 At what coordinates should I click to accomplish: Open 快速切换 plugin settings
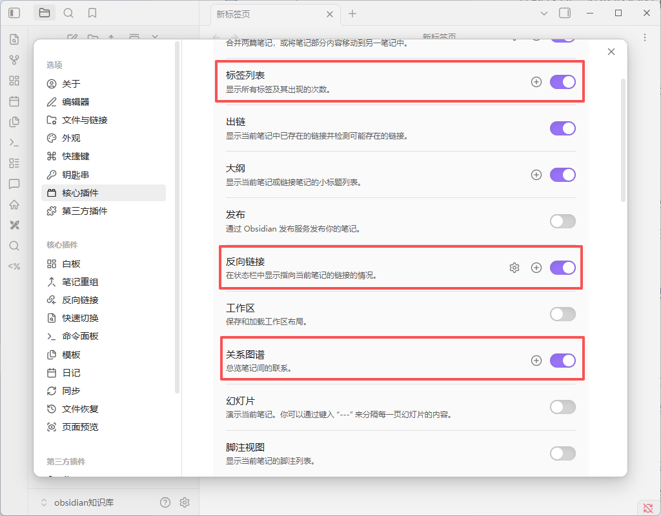[x=104, y=318]
